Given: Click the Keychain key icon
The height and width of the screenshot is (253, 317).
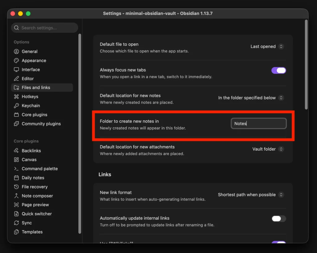Looking at the screenshot, I should [16, 106].
